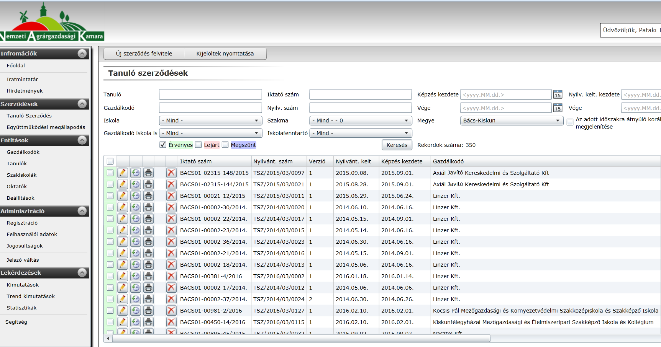Open Megye dropdown showing Bács-Kiskun

tap(512, 121)
